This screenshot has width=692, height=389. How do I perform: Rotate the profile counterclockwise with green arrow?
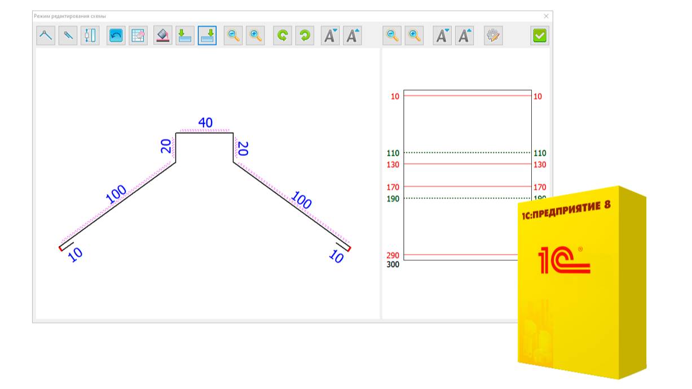coord(283,36)
